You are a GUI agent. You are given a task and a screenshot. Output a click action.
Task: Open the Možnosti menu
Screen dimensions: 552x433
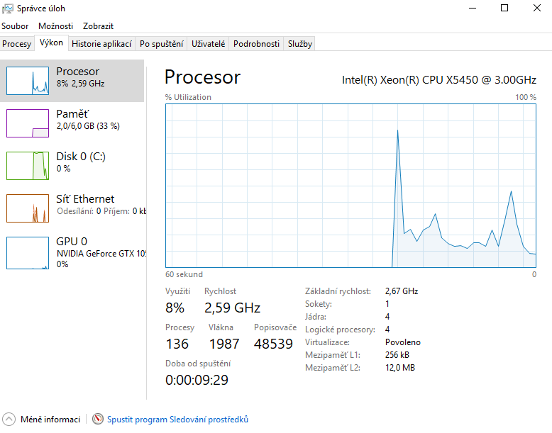point(55,26)
